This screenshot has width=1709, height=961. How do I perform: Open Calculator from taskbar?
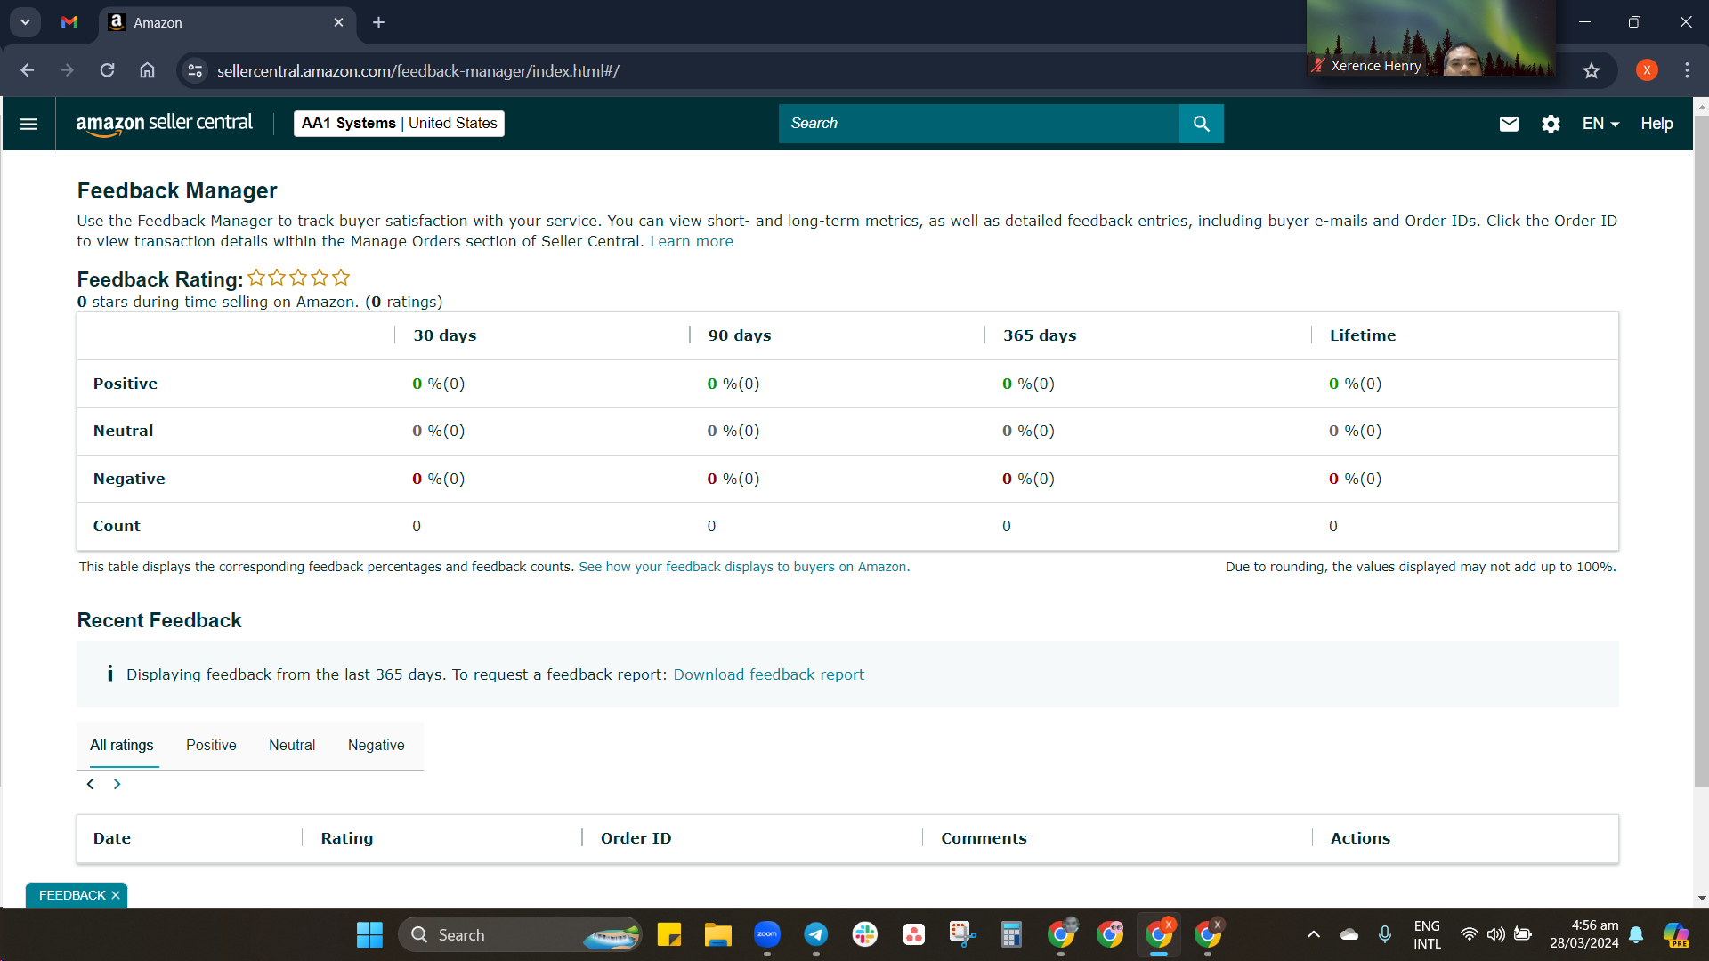(x=1011, y=935)
